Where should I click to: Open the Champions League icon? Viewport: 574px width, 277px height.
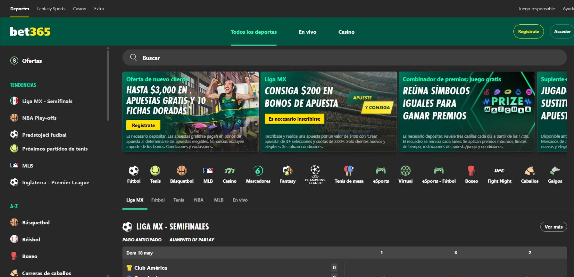pos(315,171)
